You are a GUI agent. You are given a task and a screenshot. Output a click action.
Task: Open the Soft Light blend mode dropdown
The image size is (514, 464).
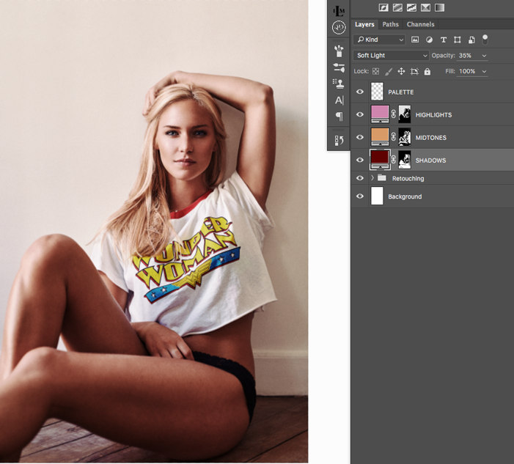click(x=391, y=56)
